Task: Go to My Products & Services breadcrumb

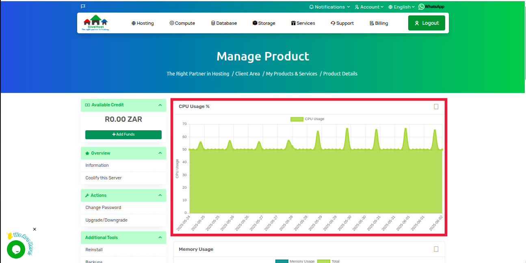Action: click(x=292, y=74)
